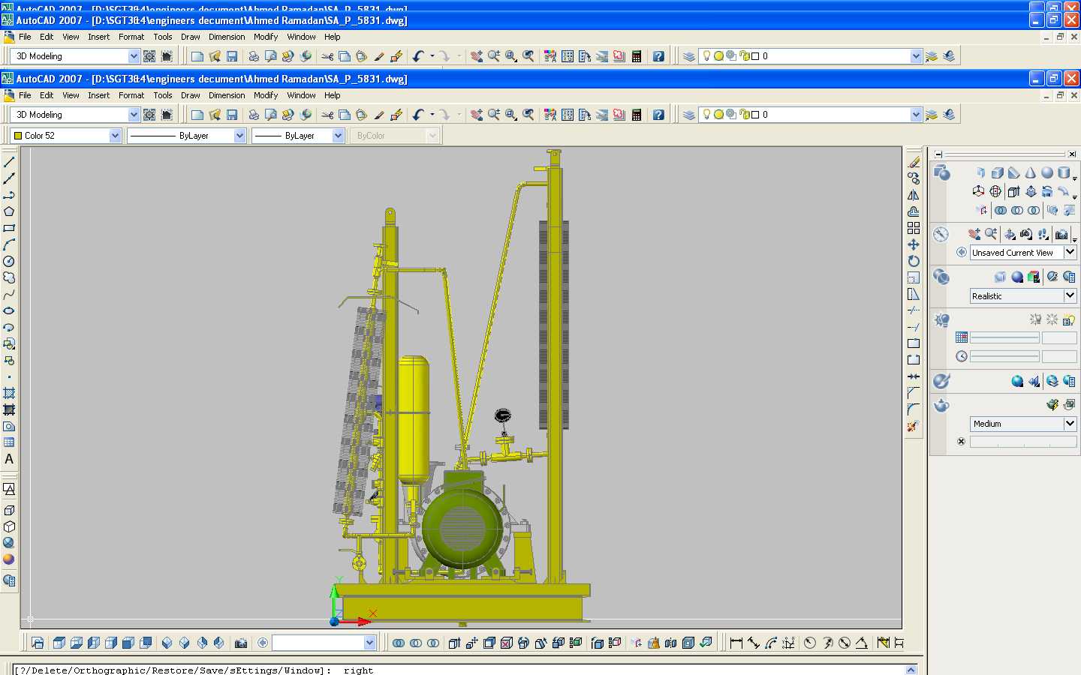
Task: Click the 3D Move gizmo icon
Action: click(x=978, y=191)
